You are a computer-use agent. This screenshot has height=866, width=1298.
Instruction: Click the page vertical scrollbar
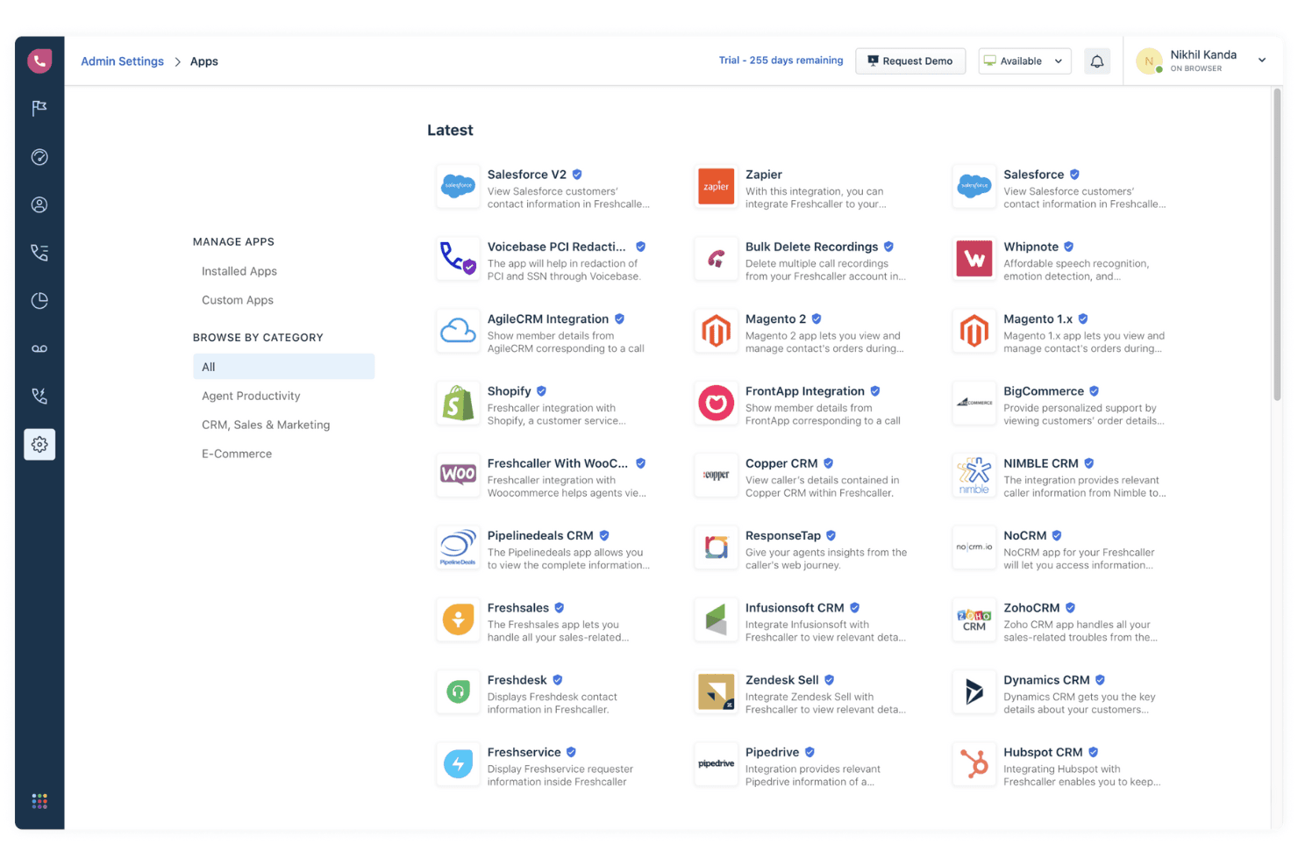tap(1277, 246)
